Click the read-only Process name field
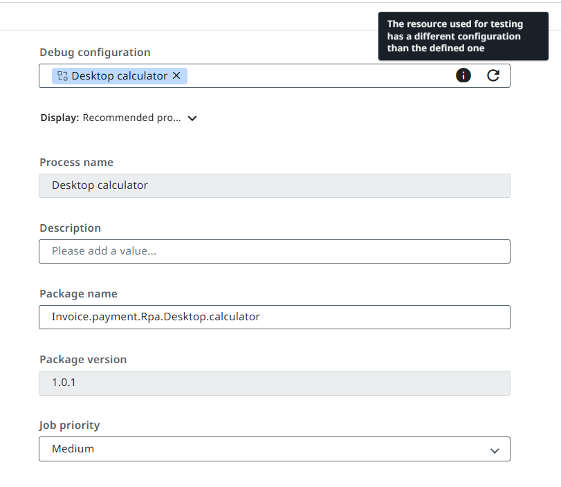 [x=274, y=185]
